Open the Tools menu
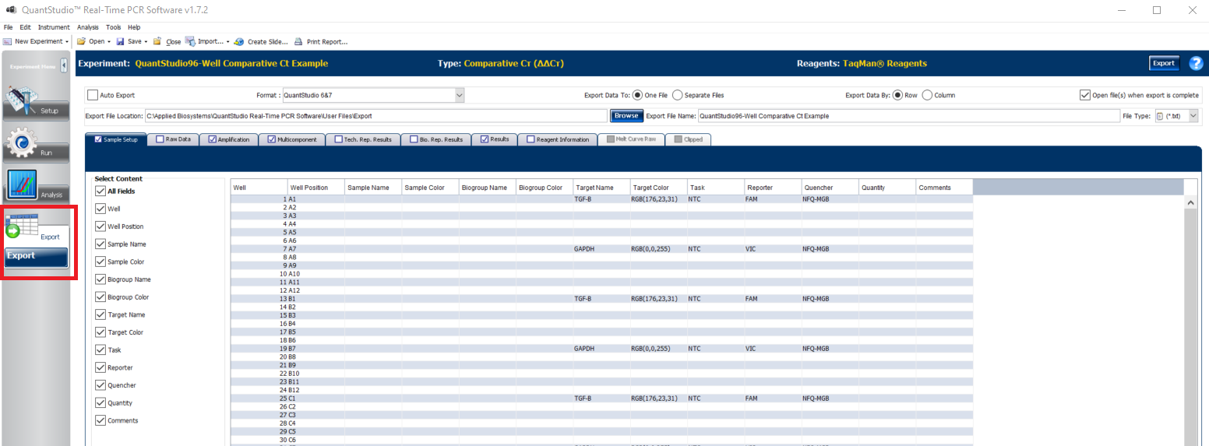1209x446 pixels. [114, 27]
